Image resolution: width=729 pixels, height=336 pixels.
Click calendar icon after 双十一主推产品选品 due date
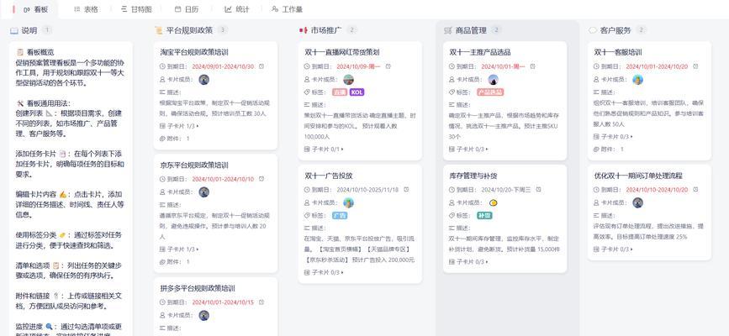coord(532,66)
